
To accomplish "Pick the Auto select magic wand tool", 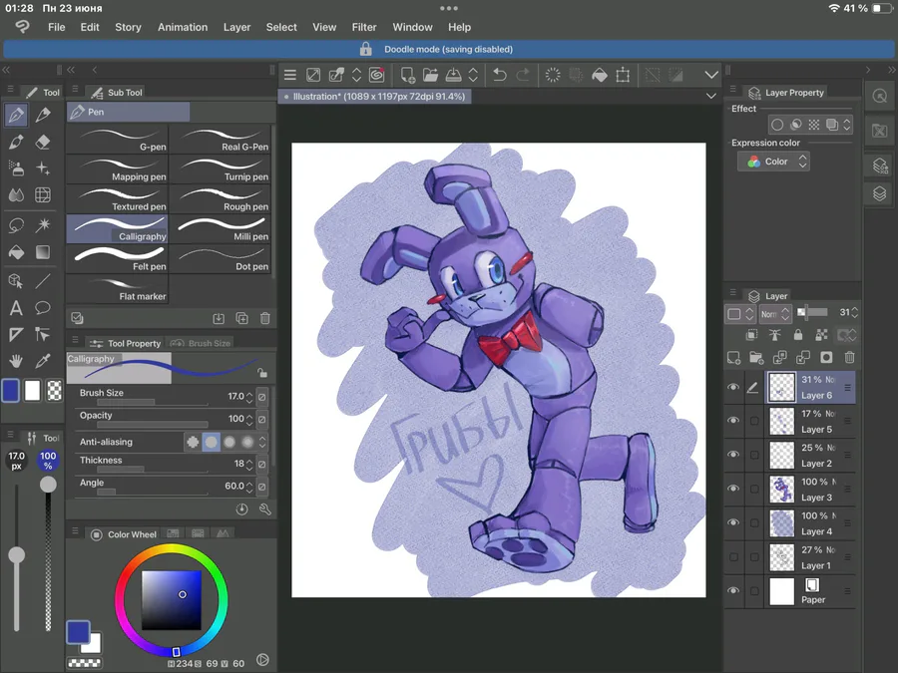I will (43, 225).
